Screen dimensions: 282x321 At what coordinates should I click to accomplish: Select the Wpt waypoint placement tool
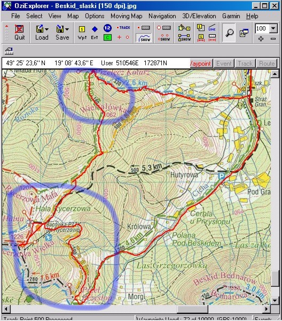click(82, 32)
